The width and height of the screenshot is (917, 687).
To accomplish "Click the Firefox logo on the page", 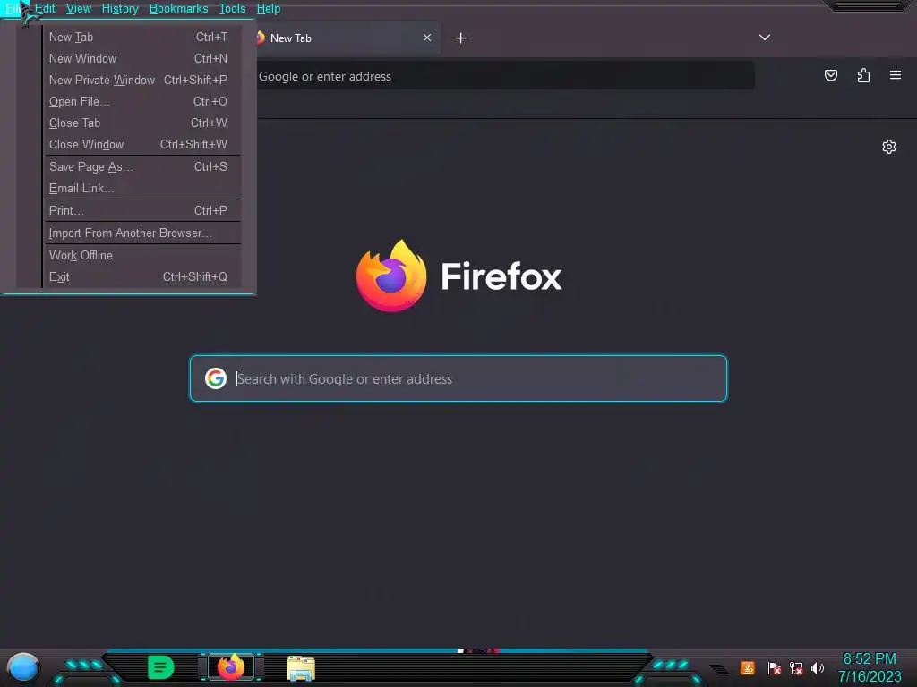I will 391,276.
